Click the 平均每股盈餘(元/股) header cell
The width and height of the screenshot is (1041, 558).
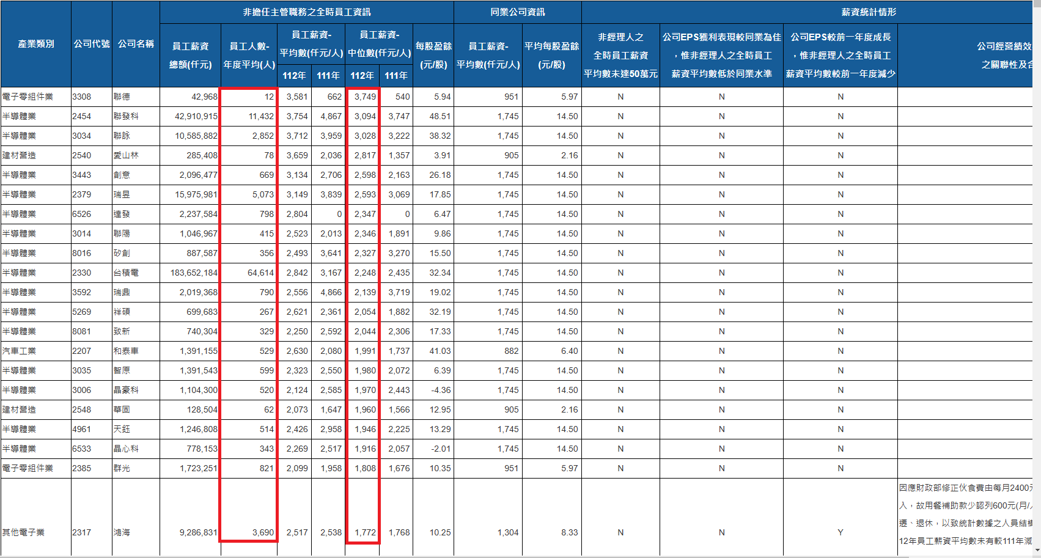point(551,56)
